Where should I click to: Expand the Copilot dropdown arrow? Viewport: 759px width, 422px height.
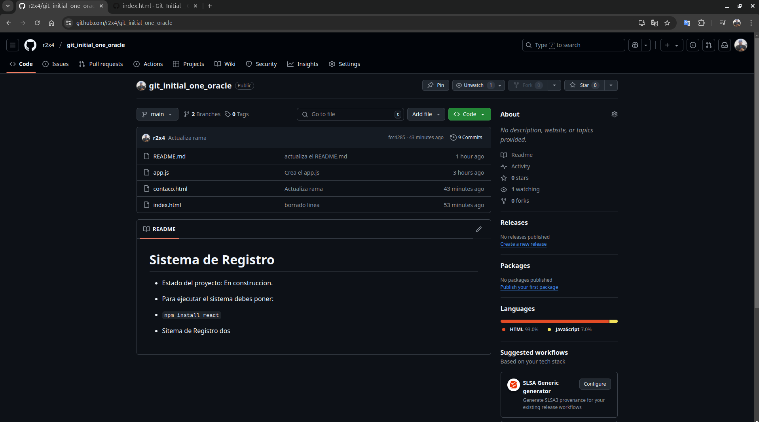646,45
